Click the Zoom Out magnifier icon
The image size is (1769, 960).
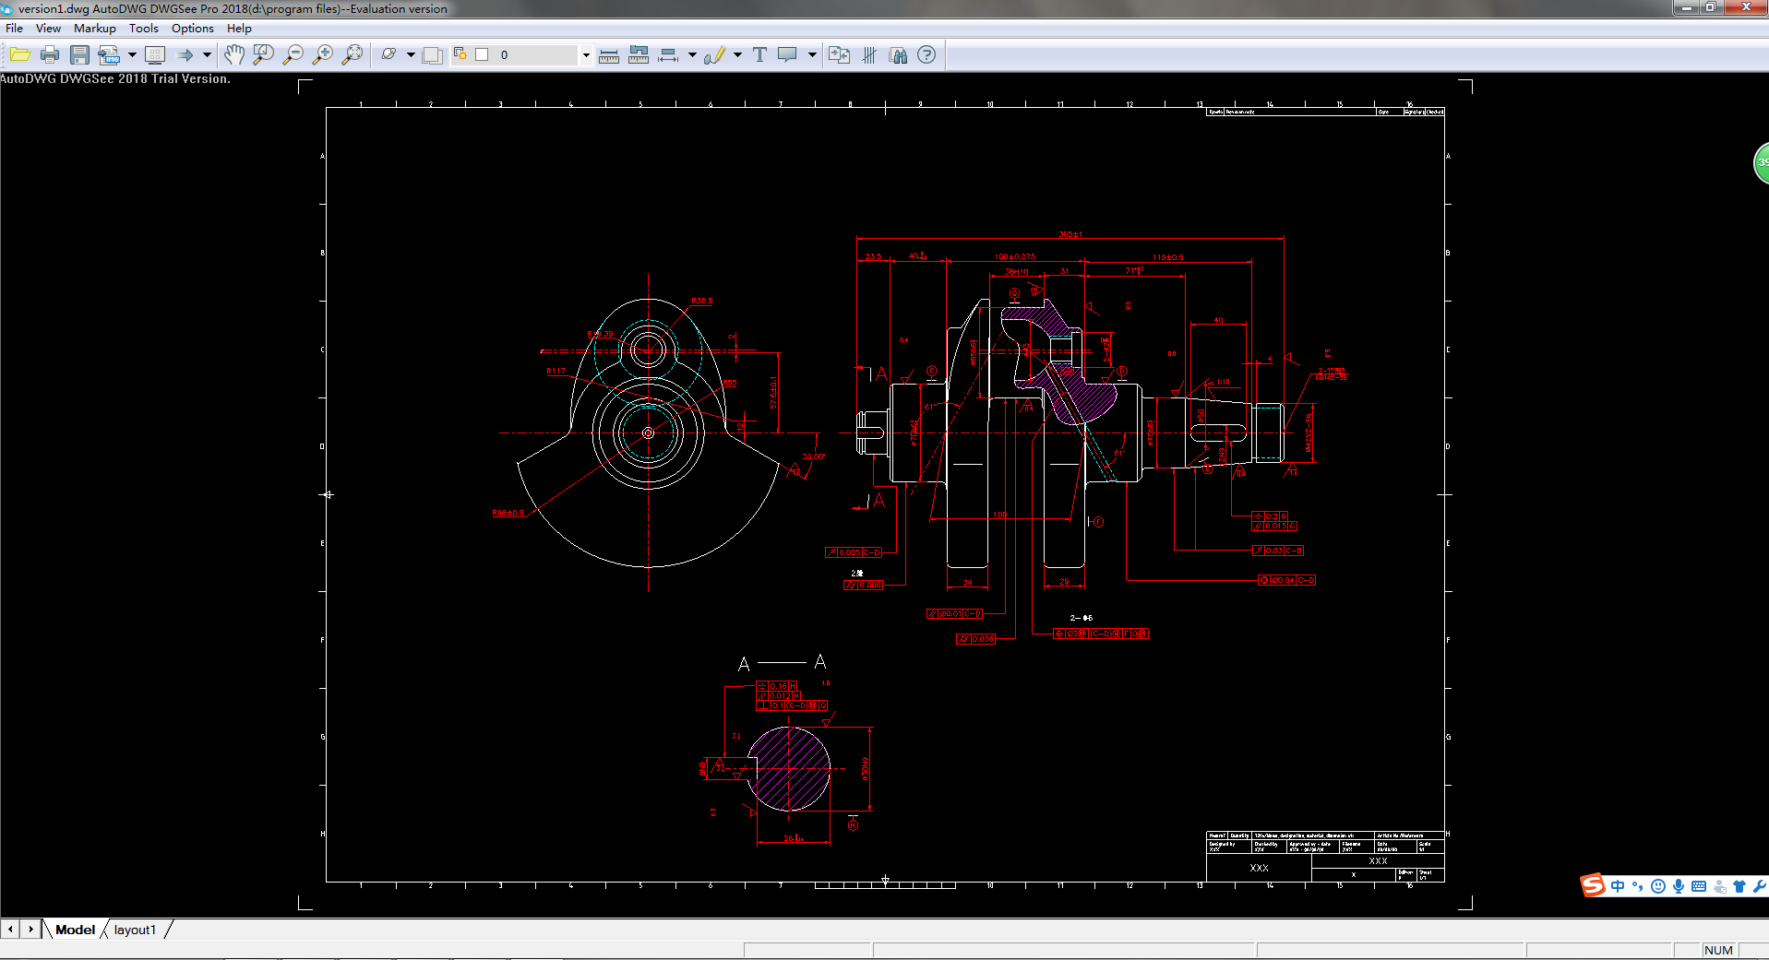coord(293,55)
